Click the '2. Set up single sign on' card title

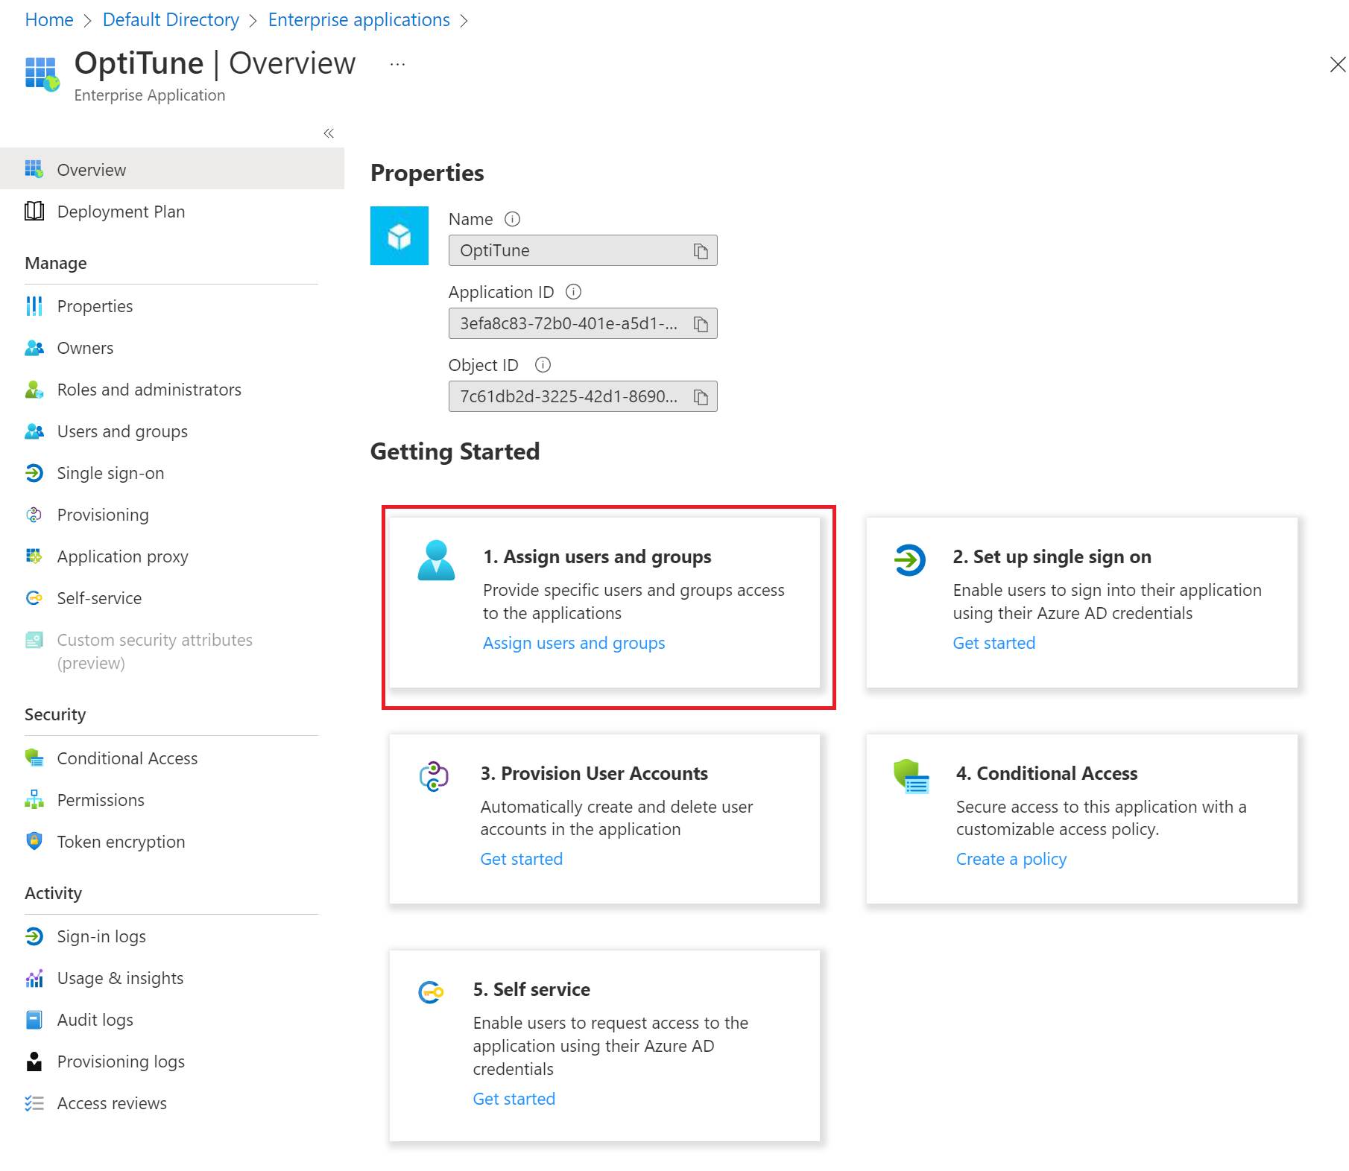[x=1052, y=556]
